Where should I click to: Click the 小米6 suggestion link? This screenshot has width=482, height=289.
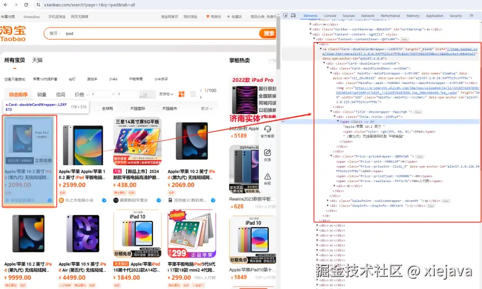point(113,79)
